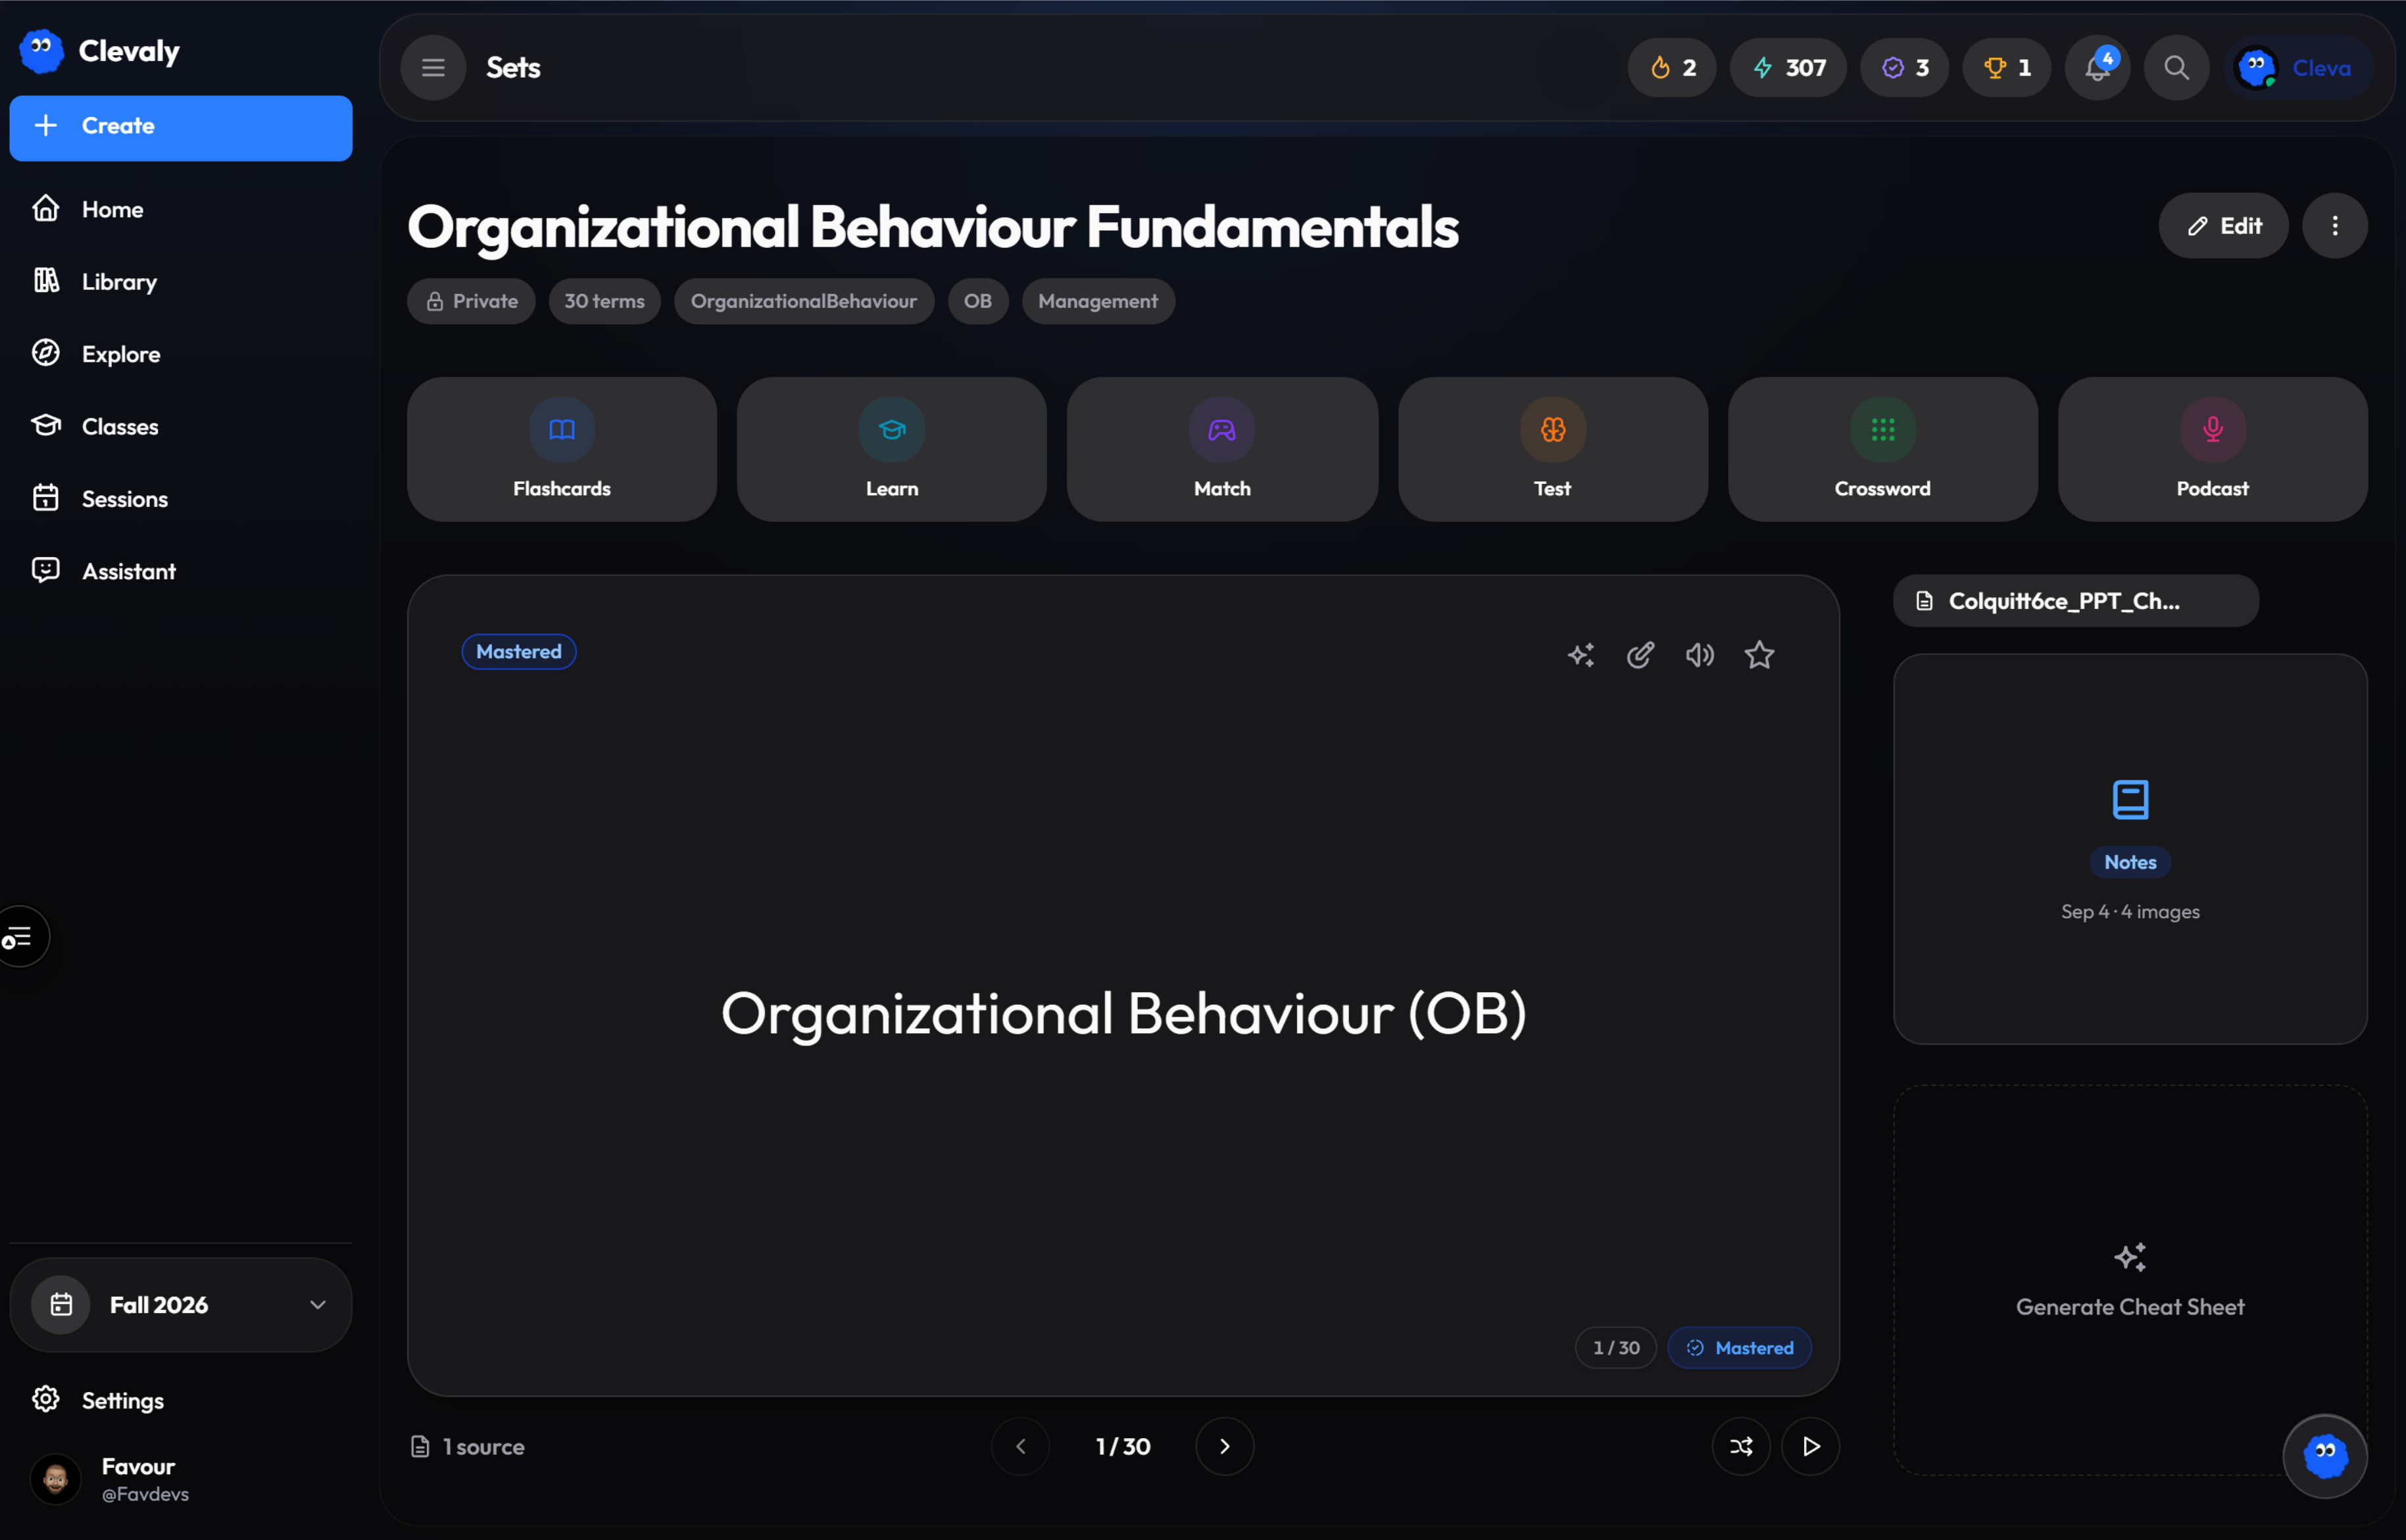Play card audio with speaker icon
This screenshot has height=1540, width=2406.
coord(1700,655)
